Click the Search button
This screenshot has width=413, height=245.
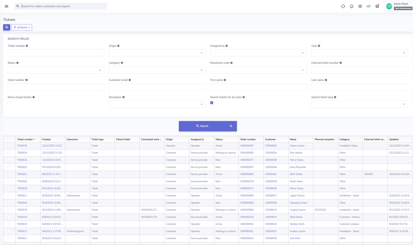(x=202, y=126)
